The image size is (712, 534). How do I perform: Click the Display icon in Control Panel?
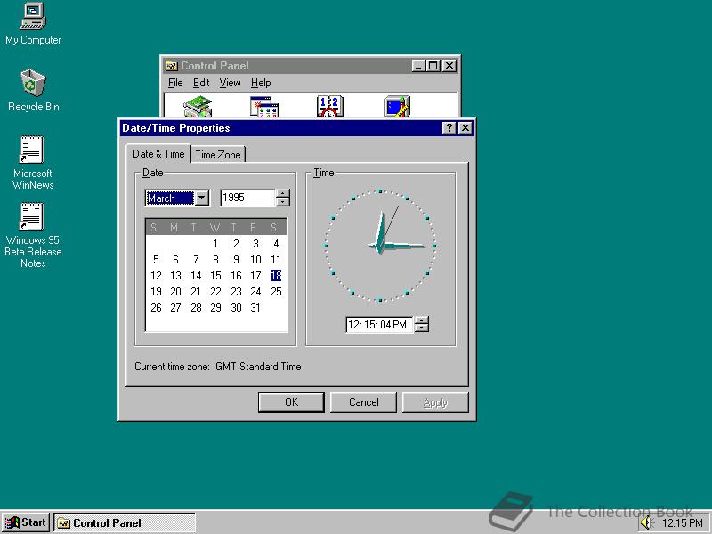coord(397,107)
